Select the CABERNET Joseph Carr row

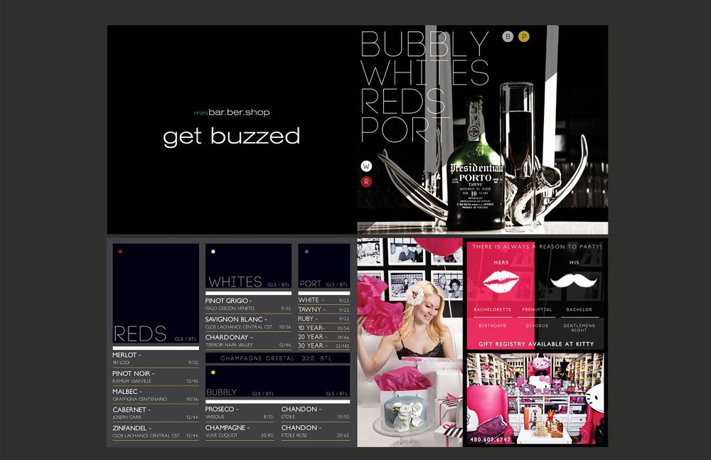point(156,413)
